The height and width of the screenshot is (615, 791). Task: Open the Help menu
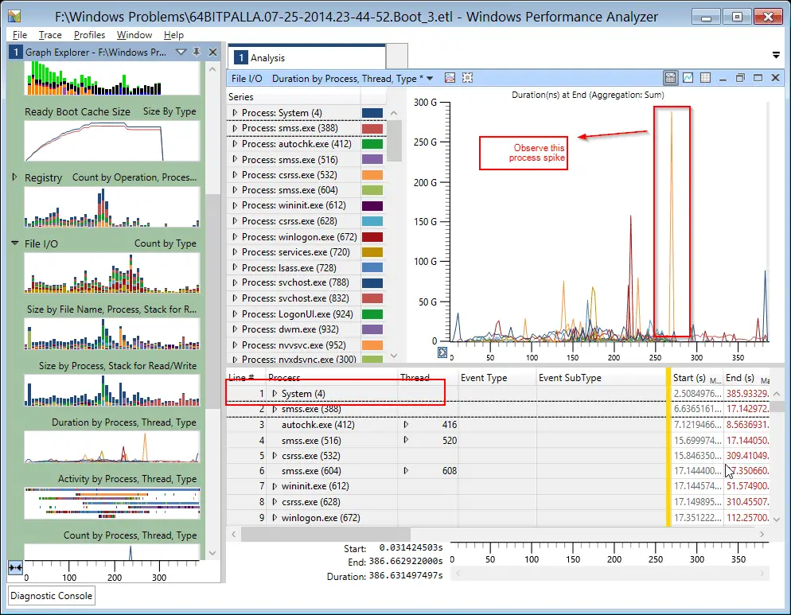coord(173,35)
